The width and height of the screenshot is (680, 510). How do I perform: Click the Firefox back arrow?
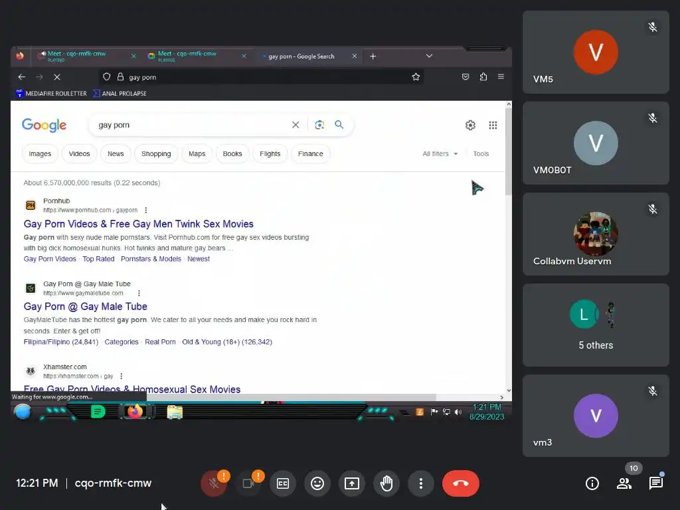click(22, 77)
